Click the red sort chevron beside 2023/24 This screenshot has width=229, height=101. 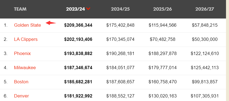pos(88,9)
